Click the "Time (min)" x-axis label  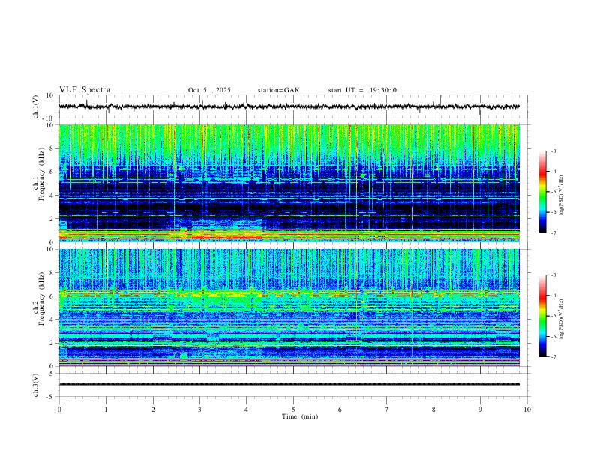[300, 416]
